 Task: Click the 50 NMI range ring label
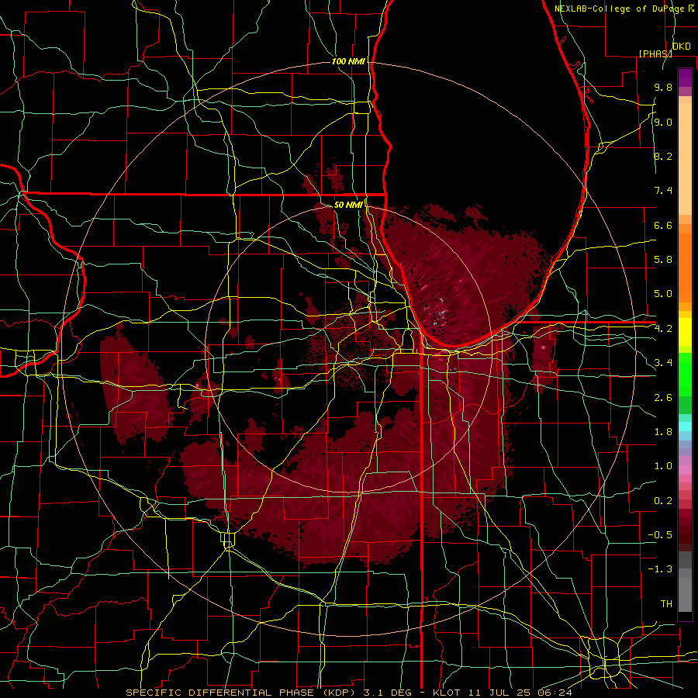pos(348,205)
